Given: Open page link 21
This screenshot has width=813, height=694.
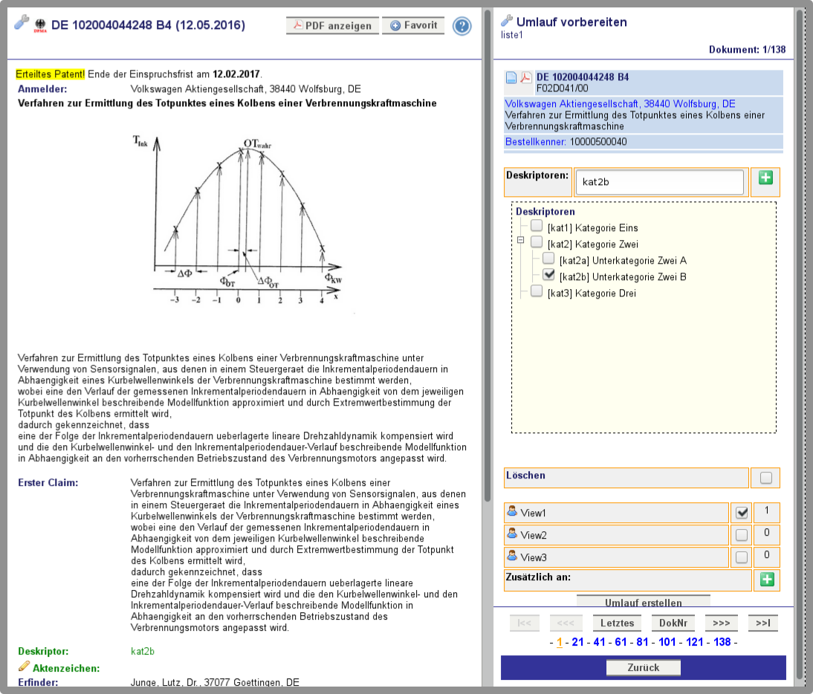Looking at the screenshot, I should coord(577,642).
